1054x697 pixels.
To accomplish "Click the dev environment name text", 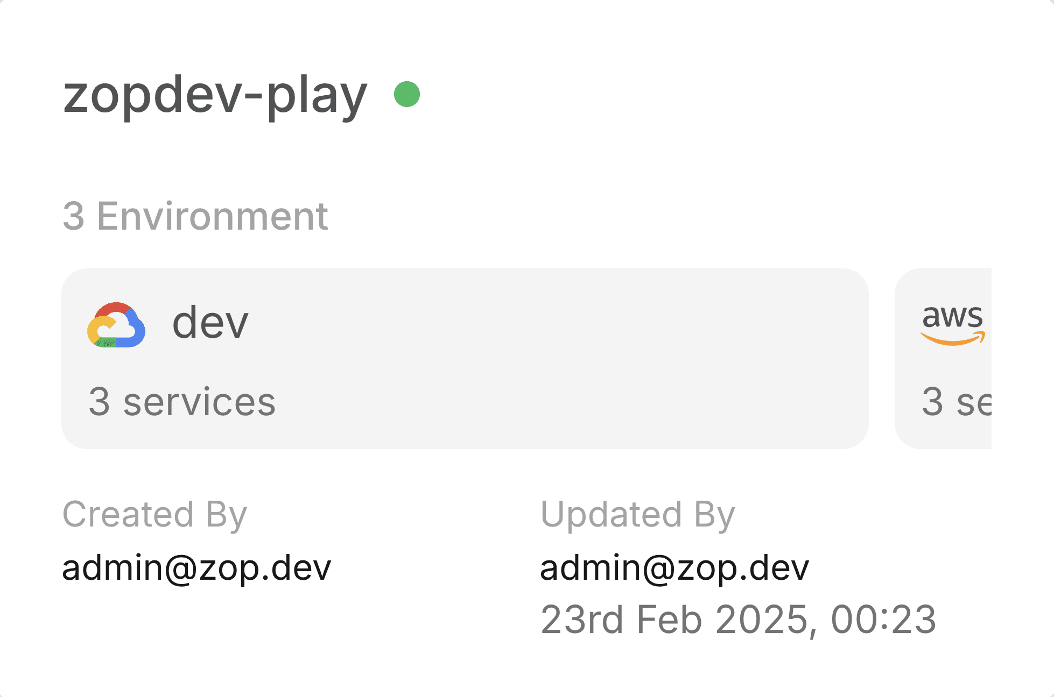I will (210, 323).
